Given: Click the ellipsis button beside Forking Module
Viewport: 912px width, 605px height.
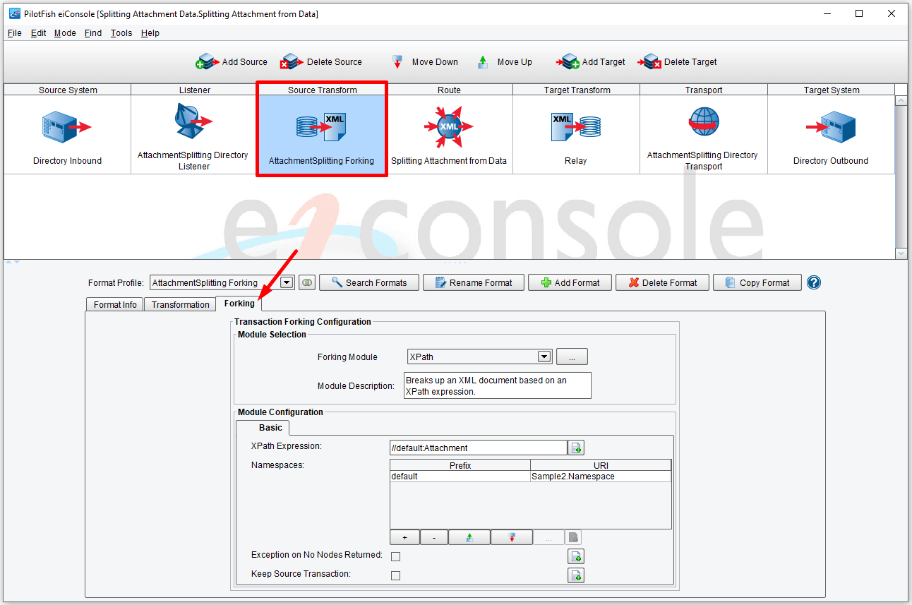Looking at the screenshot, I should (x=572, y=357).
